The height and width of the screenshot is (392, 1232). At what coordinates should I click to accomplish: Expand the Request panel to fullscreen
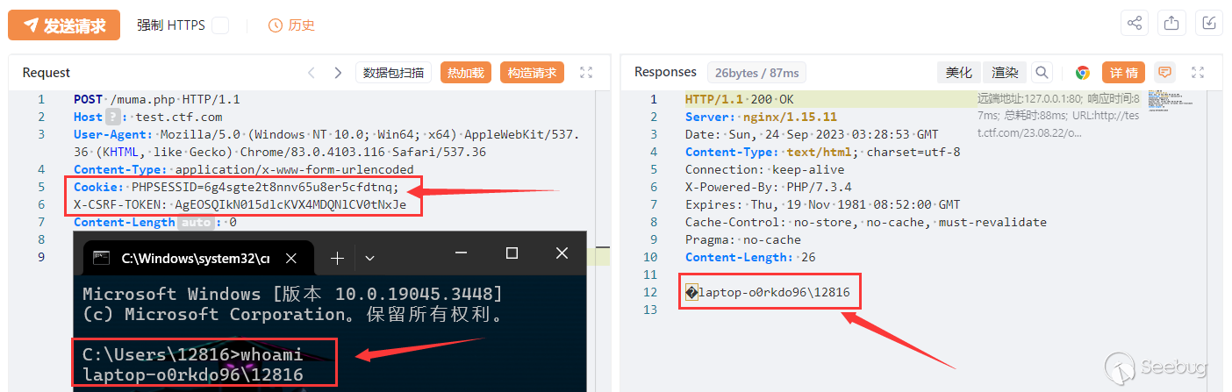[x=587, y=73]
